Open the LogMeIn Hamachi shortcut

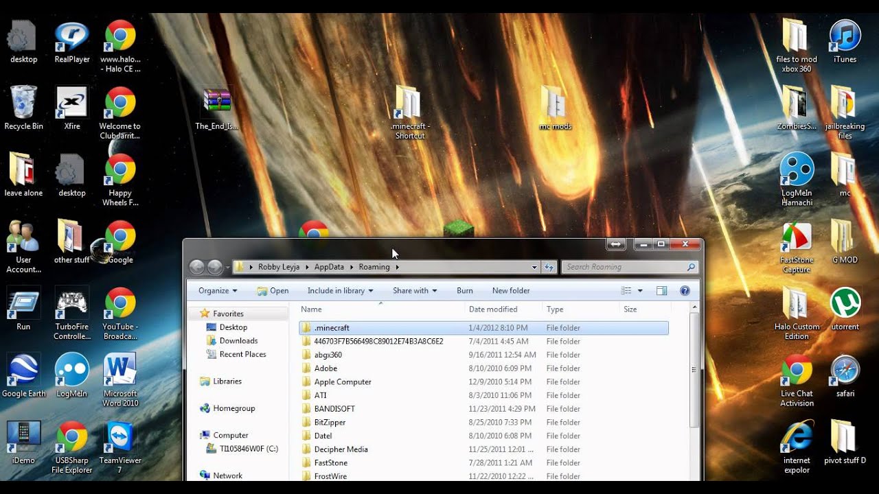click(797, 180)
